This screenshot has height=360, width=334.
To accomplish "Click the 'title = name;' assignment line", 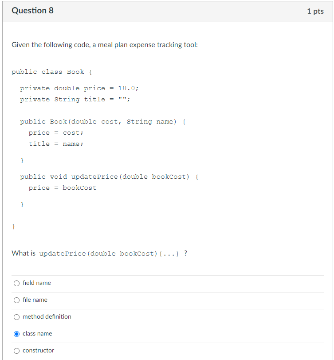I will (x=56, y=144).
